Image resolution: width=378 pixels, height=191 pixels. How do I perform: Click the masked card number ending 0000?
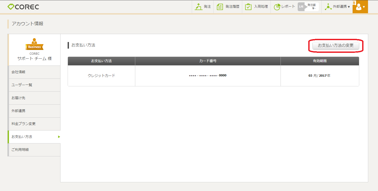[208, 76]
